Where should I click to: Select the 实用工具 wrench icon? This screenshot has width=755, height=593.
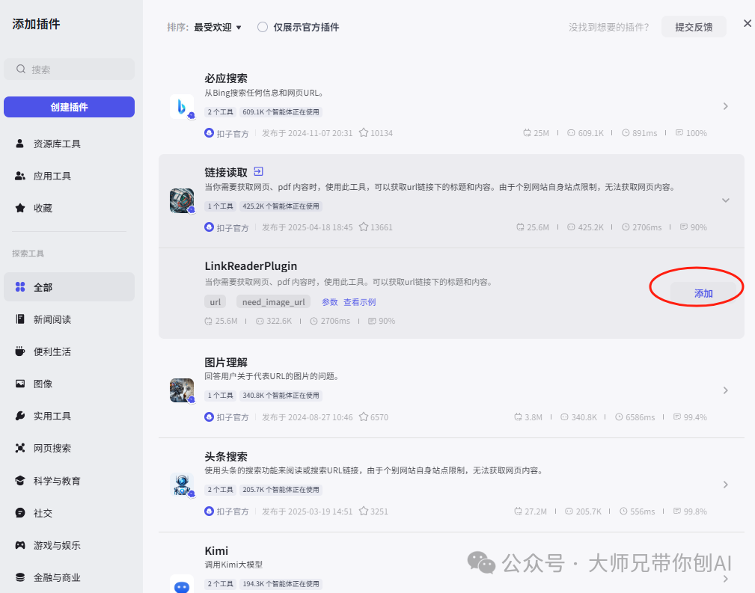coord(19,416)
